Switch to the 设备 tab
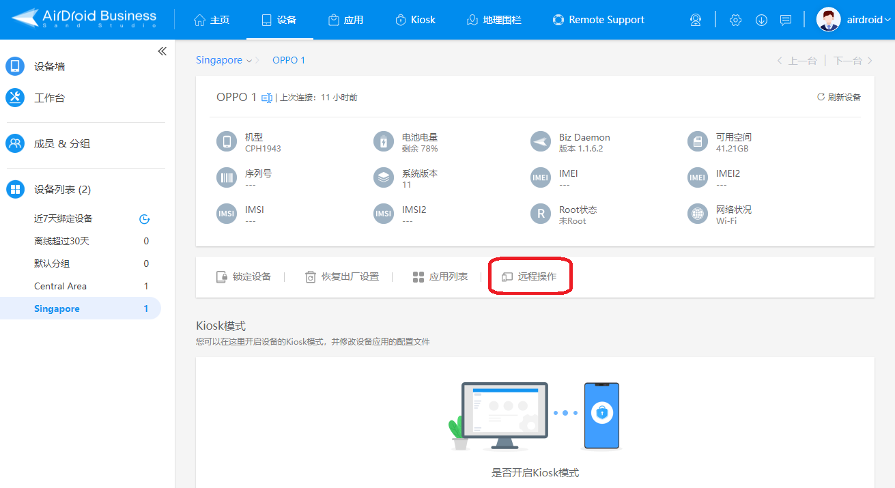The height and width of the screenshot is (488, 895). pyautogui.click(x=279, y=20)
